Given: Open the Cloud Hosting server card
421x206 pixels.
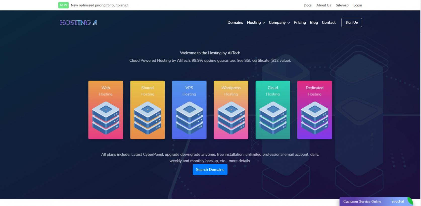Looking at the screenshot, I should [x=273, y=110].
